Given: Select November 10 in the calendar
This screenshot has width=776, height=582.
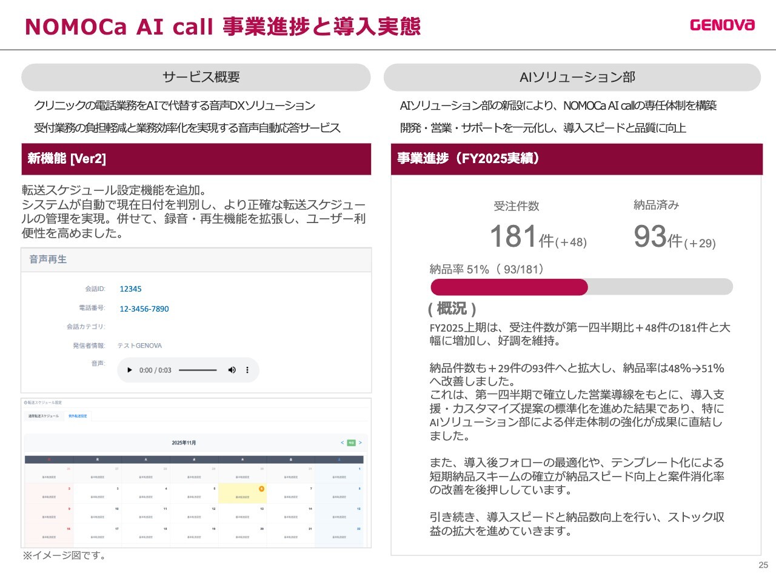Looking at the screenshot, I should (x=97, y=513).
